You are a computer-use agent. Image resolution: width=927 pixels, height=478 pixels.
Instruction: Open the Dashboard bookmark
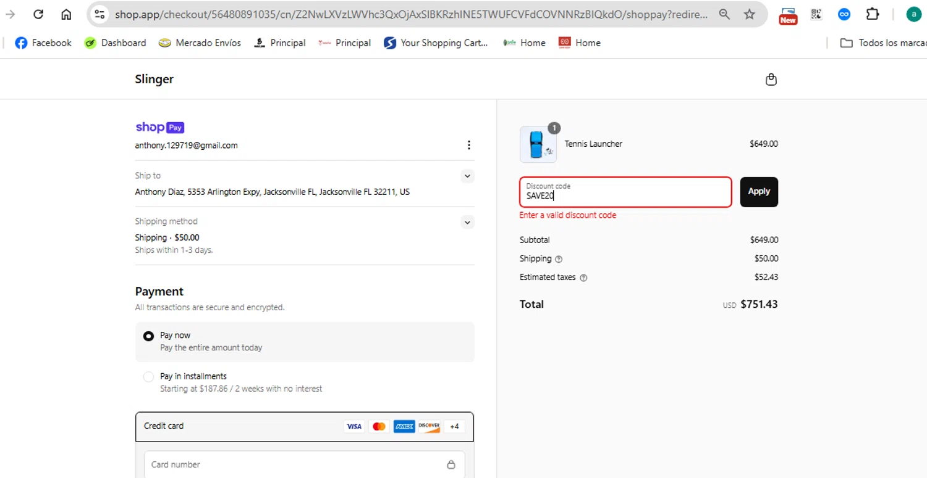[116, 43]
